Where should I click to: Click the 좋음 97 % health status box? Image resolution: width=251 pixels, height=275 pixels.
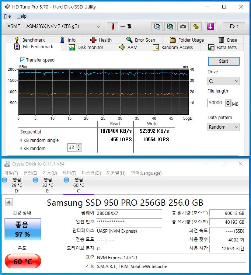tap(23, 229)
